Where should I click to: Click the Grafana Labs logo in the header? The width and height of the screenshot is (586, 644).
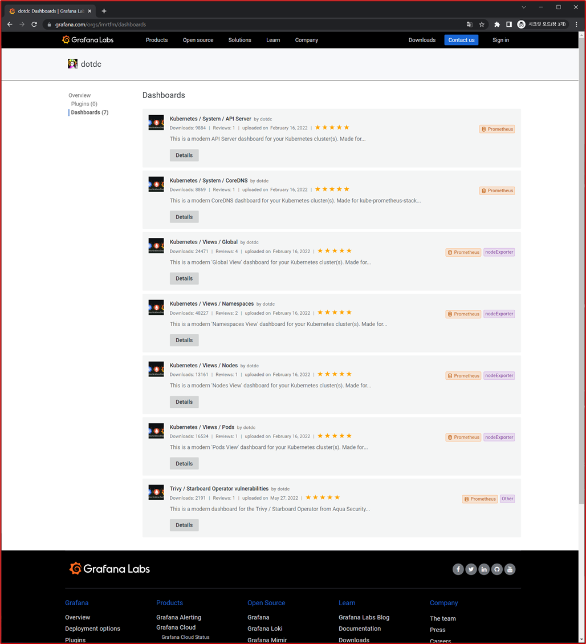[x=87, y=40]
